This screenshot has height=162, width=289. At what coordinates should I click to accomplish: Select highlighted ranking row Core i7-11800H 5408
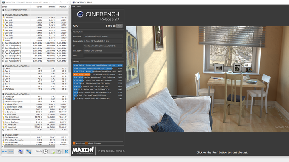tap(98, 74)
